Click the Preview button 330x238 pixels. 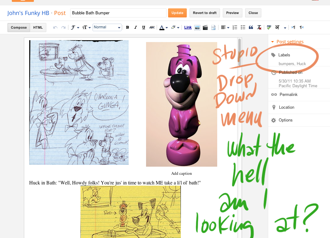232,13
